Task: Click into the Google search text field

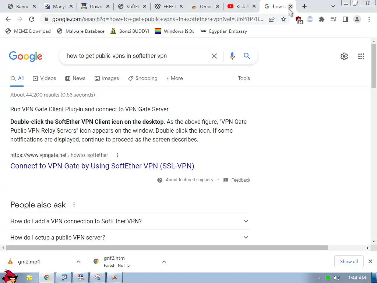Action: click(137, 56)
